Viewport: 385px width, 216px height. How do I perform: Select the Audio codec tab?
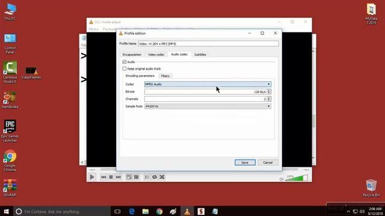point(179,55)
